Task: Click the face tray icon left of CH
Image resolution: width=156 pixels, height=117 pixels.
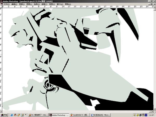Action: (x=143, y=115)
